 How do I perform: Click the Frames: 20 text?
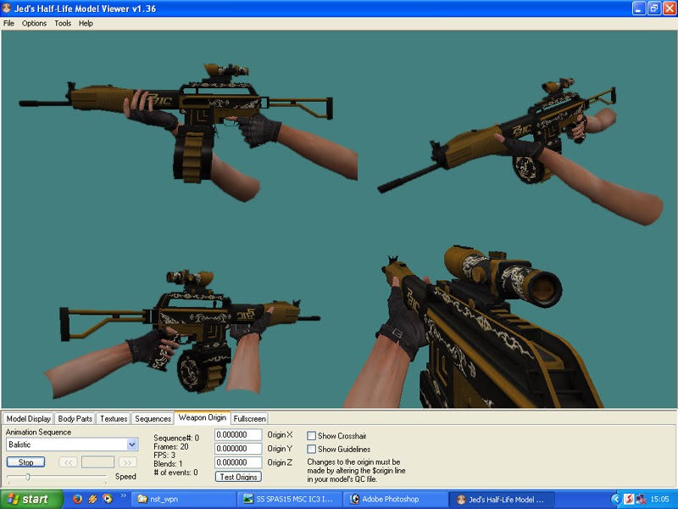click(x=171, y=447)
